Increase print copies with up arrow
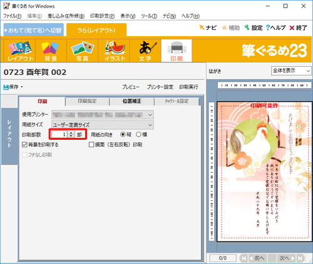313x264 pixels. (x=71, y=133)
